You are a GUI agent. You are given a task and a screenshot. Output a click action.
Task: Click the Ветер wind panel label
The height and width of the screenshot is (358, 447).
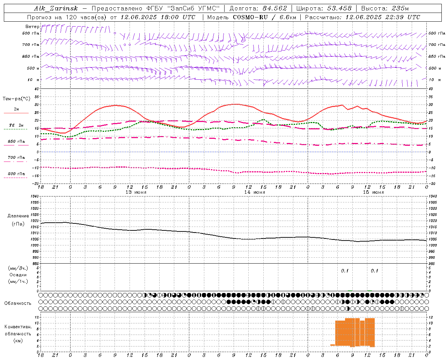[x=32, y=27]
